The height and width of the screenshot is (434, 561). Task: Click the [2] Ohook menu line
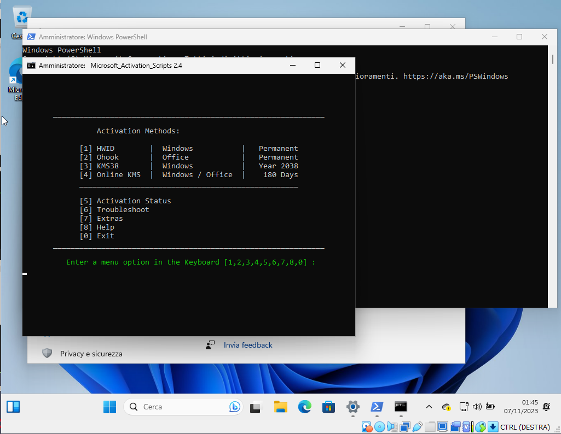pos(188,157)
